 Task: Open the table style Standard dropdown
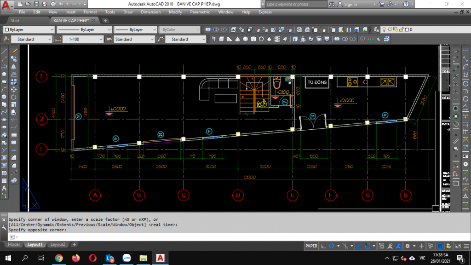coord(134,39)
